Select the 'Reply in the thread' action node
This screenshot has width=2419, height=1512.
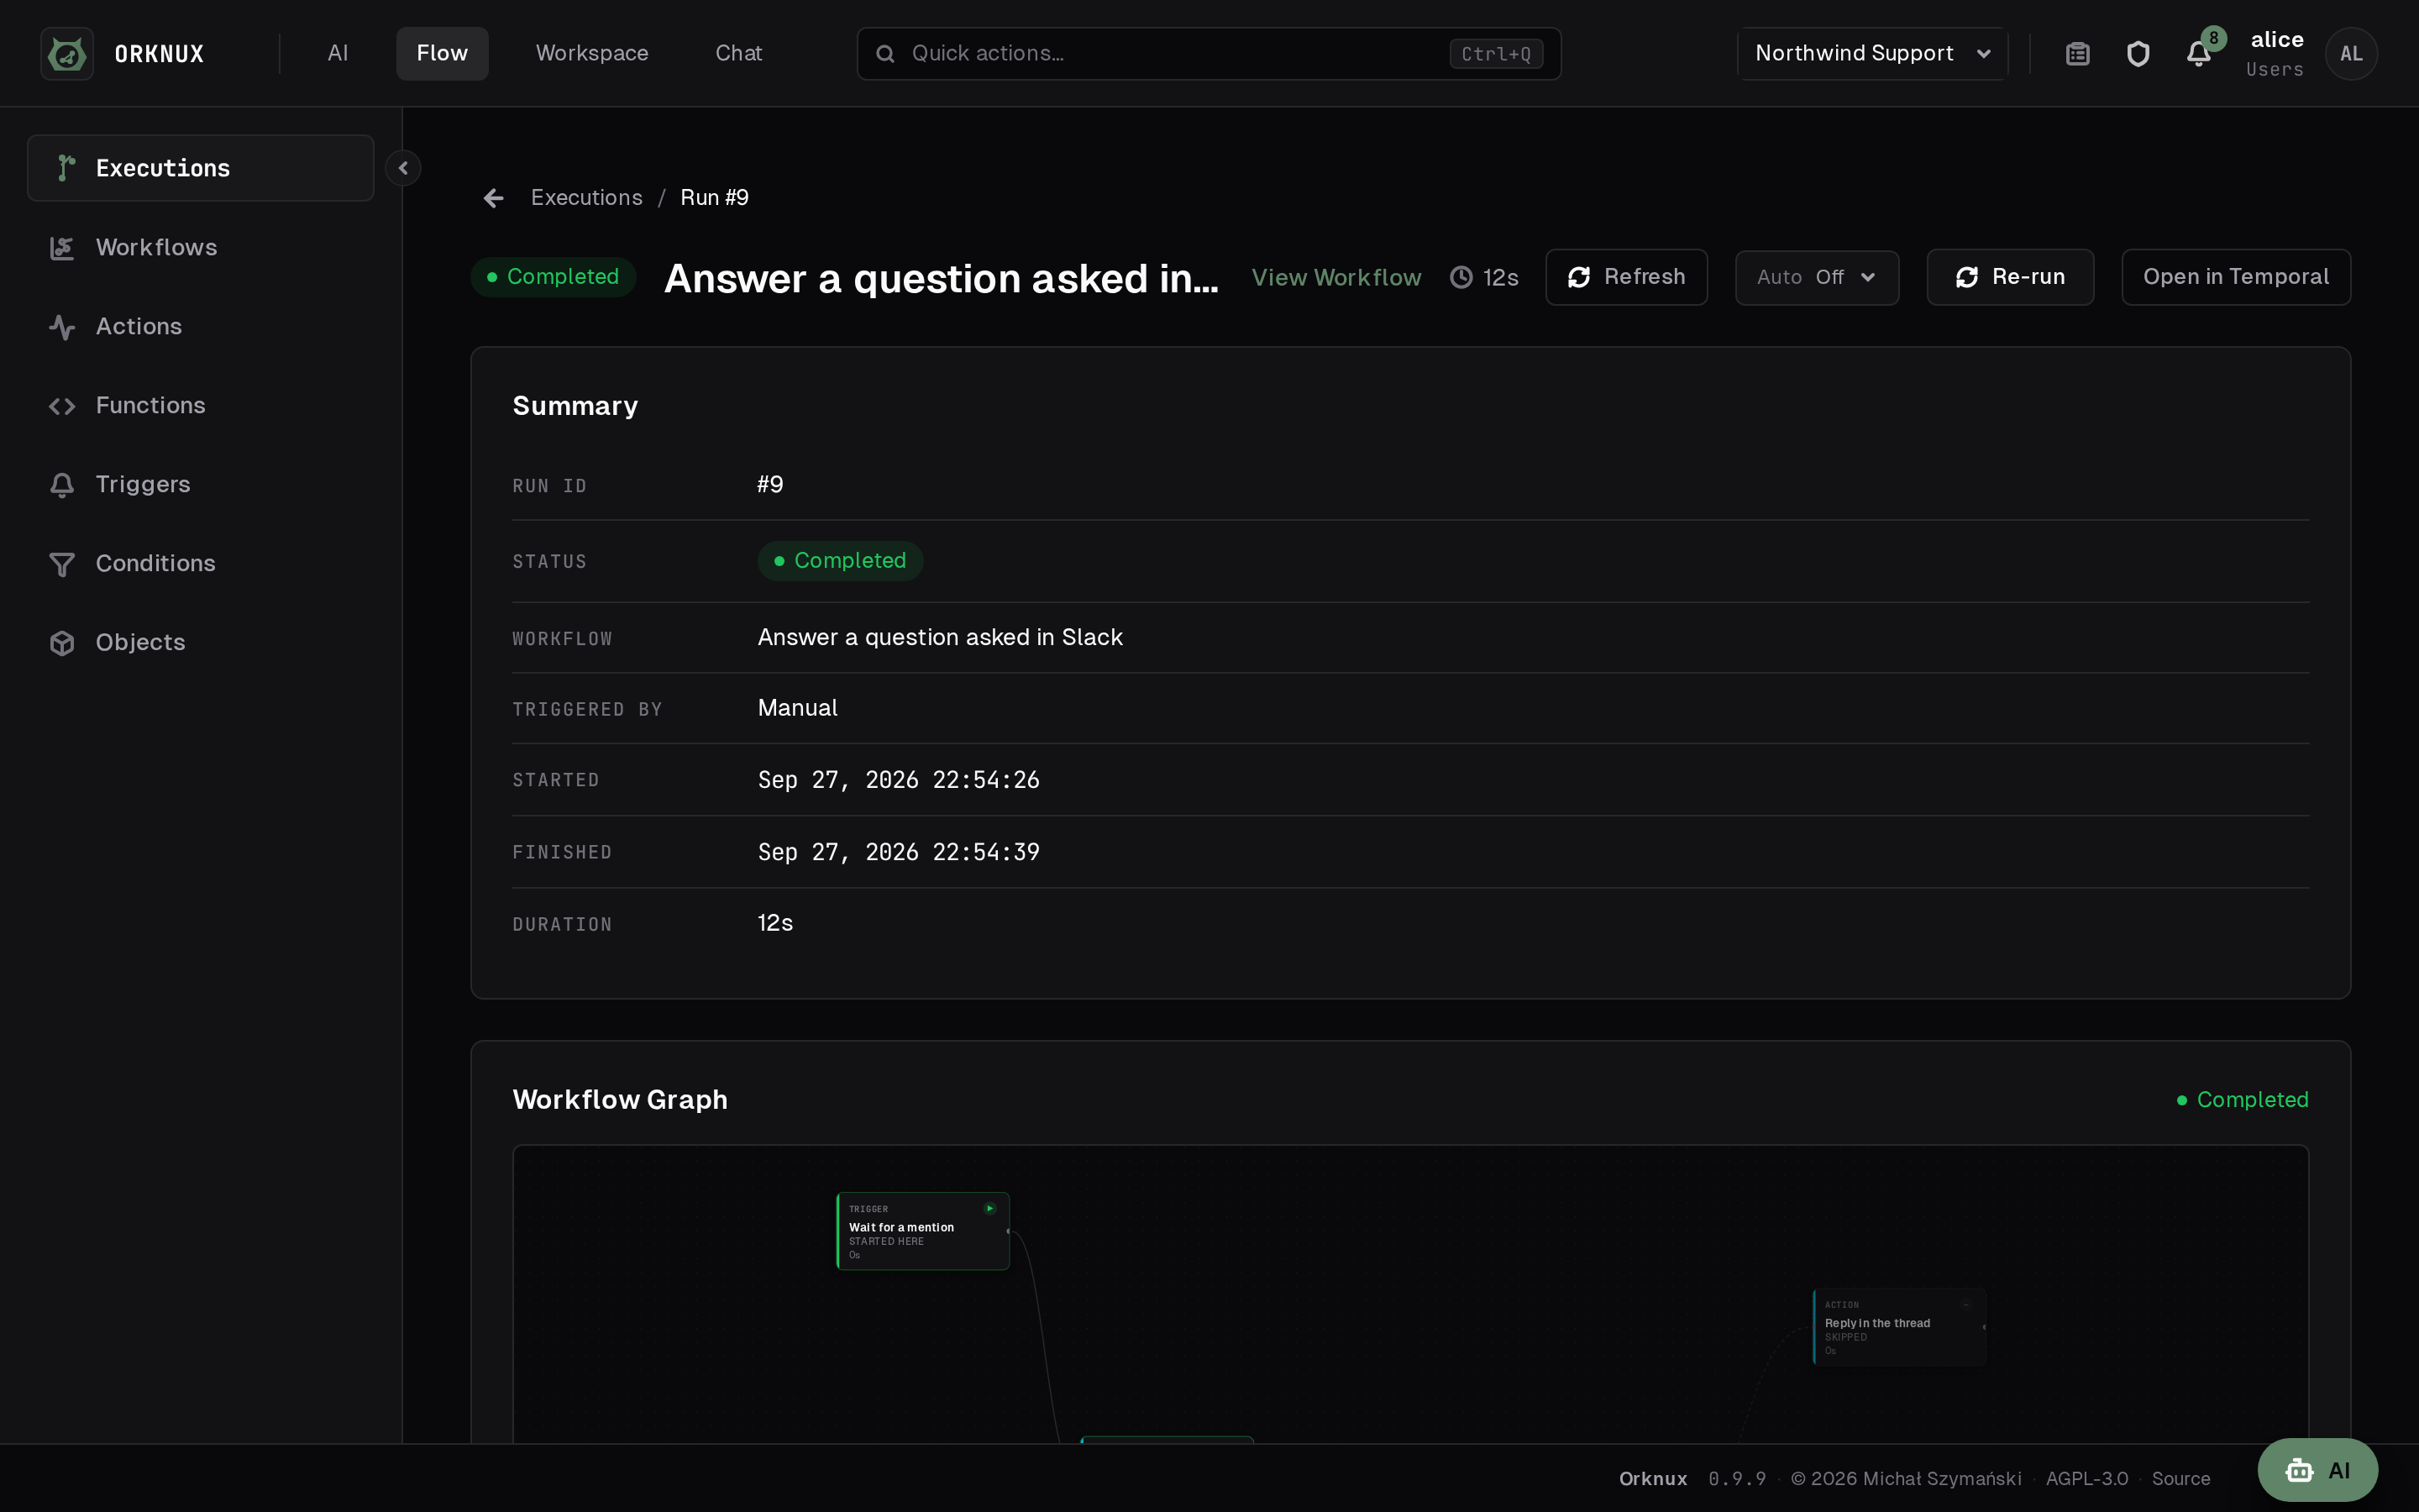pyautogui.click(x=1899, y=1327)
